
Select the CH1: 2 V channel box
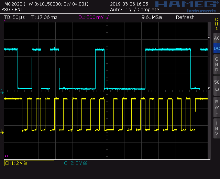[29, 163]
